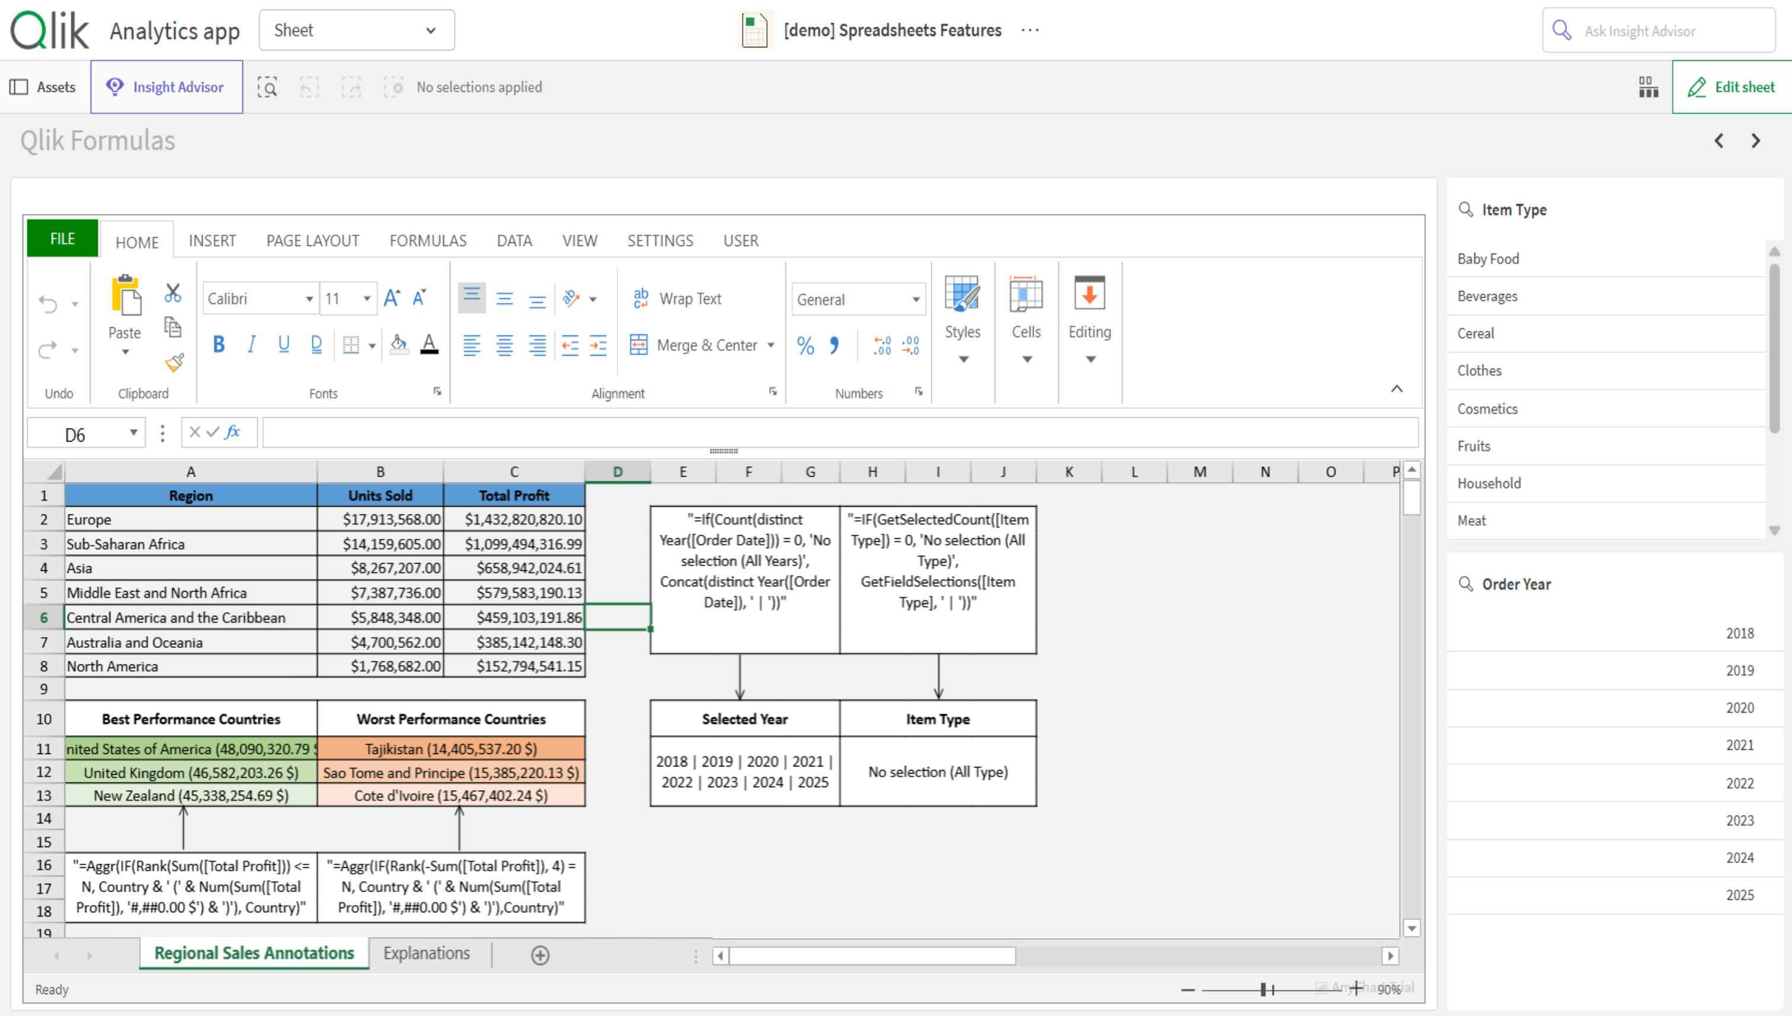Click the Increase Decimal icon

click(882, 346)
